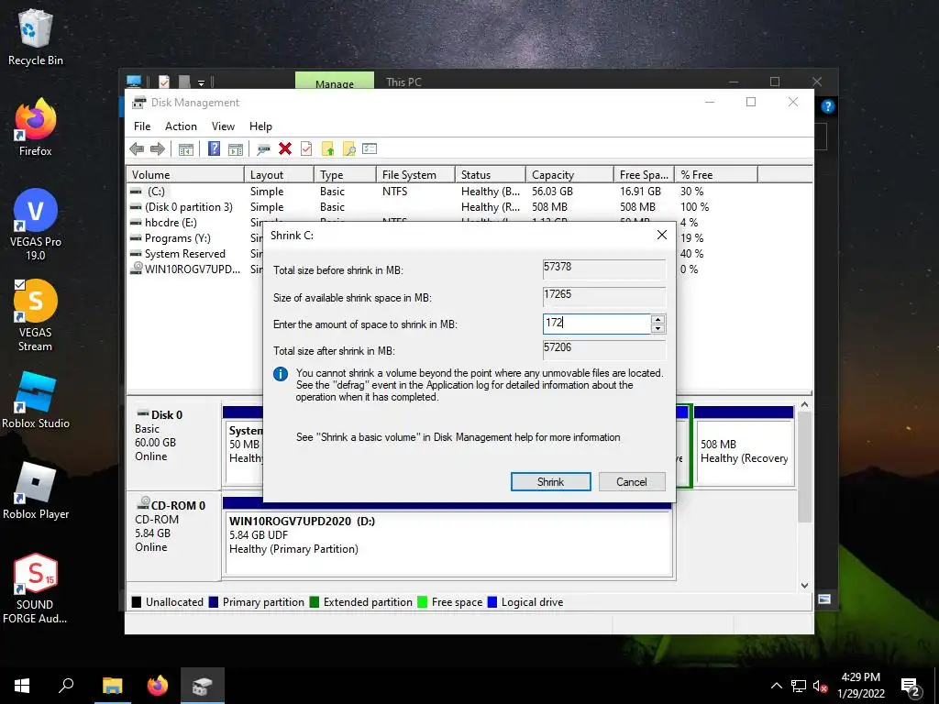
Task: Open the Action menu
Action: [x=181, y=126]
